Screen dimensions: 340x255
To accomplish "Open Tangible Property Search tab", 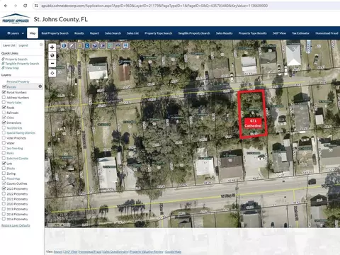I will tap(194, 33).
